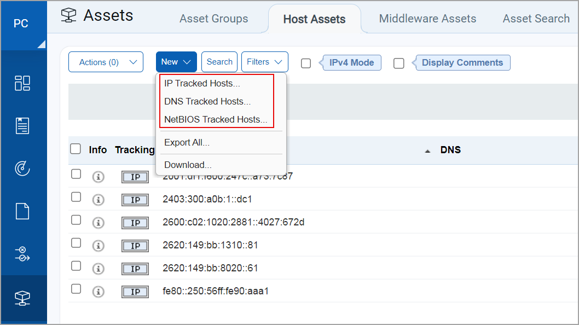
Task: Open the Scans section from the sidebar
Action: click(x=22, y=169)
